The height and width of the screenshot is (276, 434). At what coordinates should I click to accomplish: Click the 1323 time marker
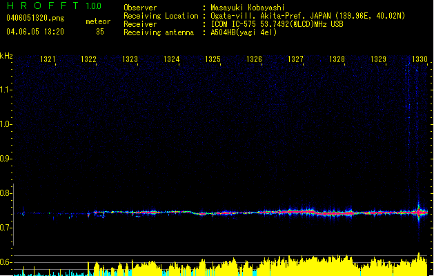point(130,59)
